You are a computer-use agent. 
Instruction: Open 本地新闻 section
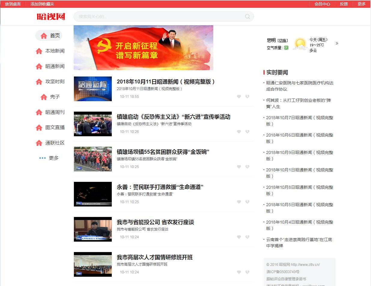coord(55,51)
